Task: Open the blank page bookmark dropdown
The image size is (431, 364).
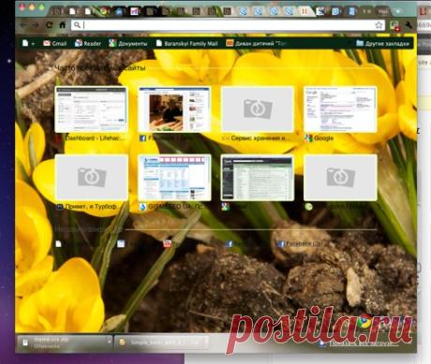Action: [x=28, y=43]
